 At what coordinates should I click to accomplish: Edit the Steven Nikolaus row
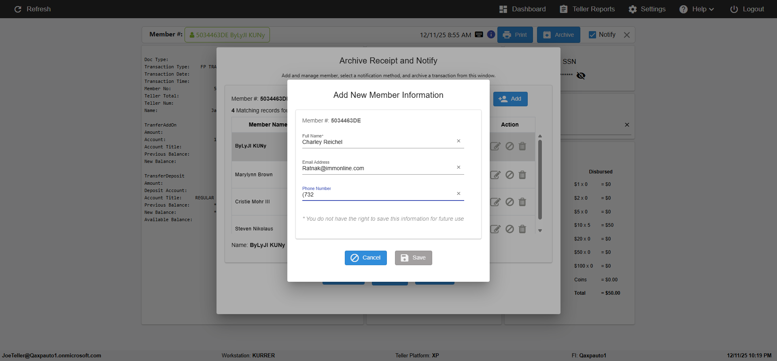[x=495, y=229]
